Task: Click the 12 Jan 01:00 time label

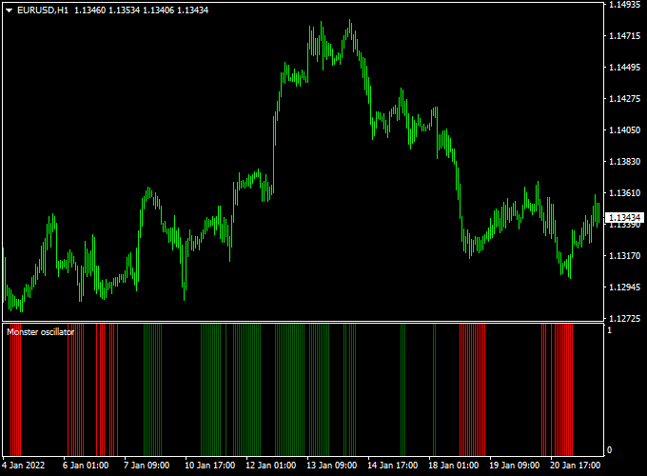Action: [270, 466]
